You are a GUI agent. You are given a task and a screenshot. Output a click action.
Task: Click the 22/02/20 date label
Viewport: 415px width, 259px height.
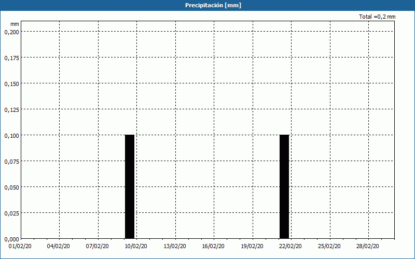(290, 247)
